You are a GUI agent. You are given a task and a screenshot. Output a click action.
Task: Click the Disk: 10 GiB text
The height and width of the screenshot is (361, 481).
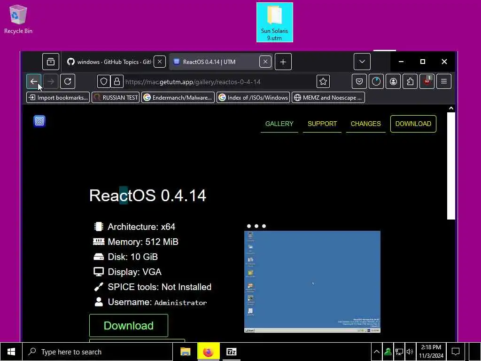132,257
